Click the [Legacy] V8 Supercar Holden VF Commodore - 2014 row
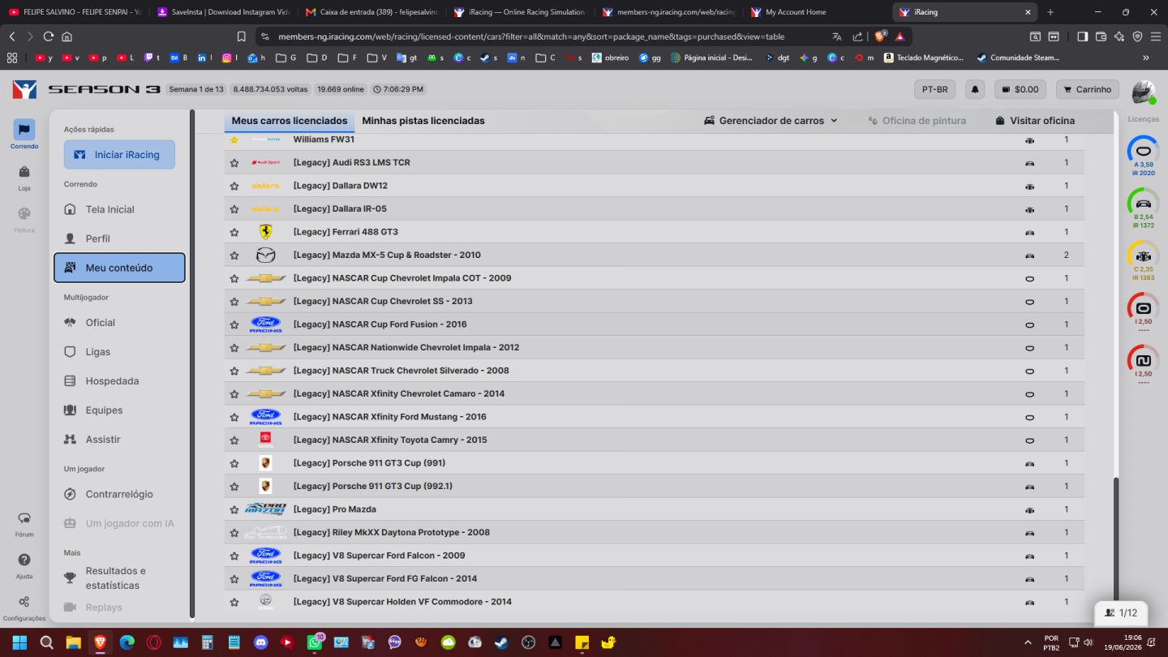The width and height of the screenshot is (1168, 657). click(x=654, y=602)
